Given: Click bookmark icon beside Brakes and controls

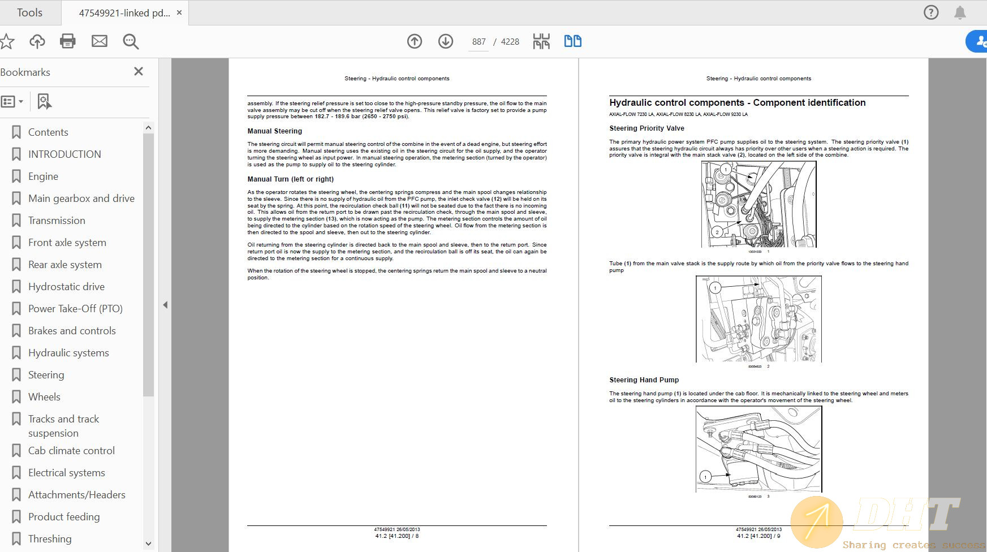Looking at the screenshot, I should click(x=16, y=331).
